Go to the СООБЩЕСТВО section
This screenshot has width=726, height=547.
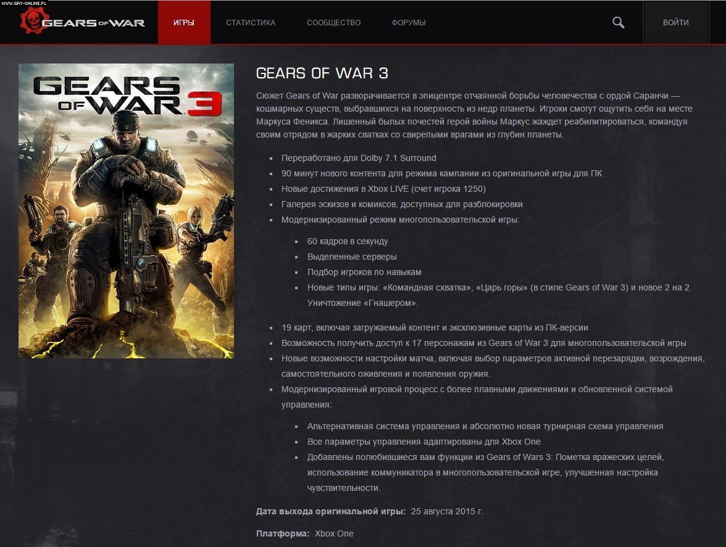[333, 23]
